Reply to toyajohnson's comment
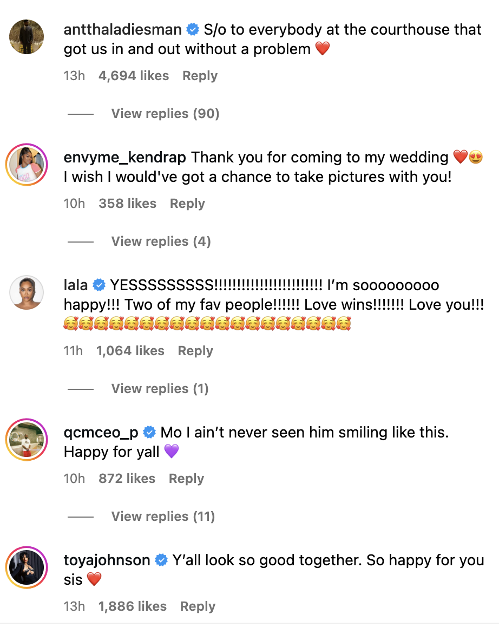This screenshot has height=627, width=499. (x=198, y=606)
